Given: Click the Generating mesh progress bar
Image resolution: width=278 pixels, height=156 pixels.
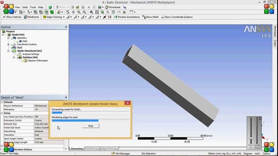Looking at the screenshot, I should [x=90, y=113].
